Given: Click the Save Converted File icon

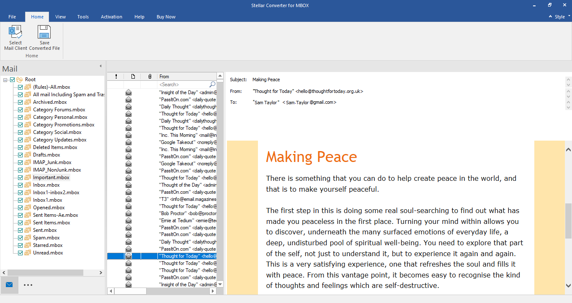Looking at the screenshot, I should point(44,33).
